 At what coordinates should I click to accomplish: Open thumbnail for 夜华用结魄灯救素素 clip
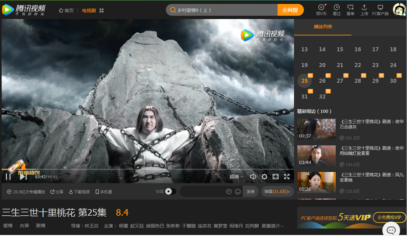[316, 156]
